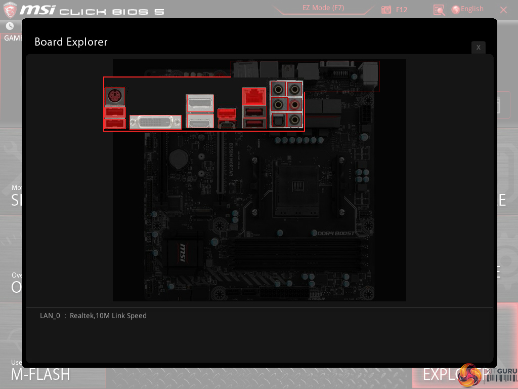Switch to EZ Mode (F7)
Viewport: 518px width, 389px height.
pyautogui.click(x=323, y=8)
